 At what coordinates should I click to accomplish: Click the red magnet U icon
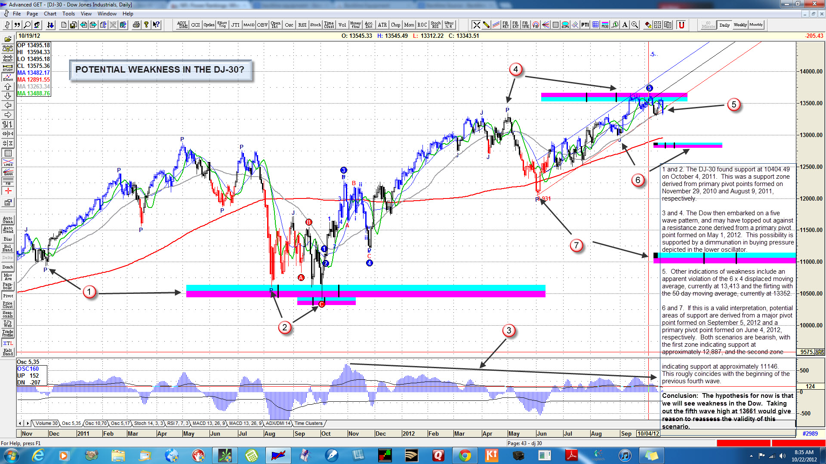coord(681,25)
